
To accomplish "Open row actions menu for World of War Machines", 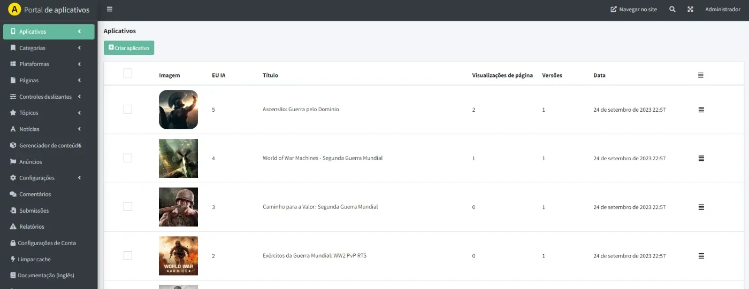I will point(701,158).
